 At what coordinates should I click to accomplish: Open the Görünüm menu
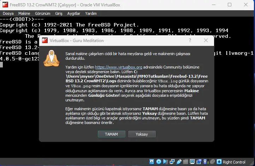(43, 13)
